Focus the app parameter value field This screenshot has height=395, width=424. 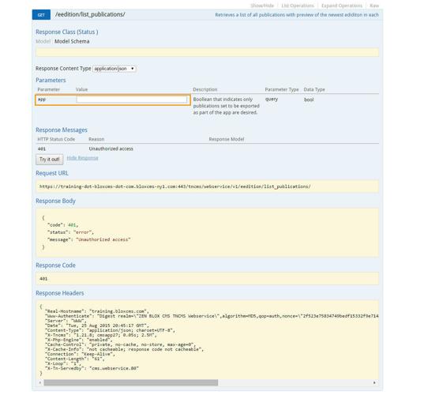132,100
